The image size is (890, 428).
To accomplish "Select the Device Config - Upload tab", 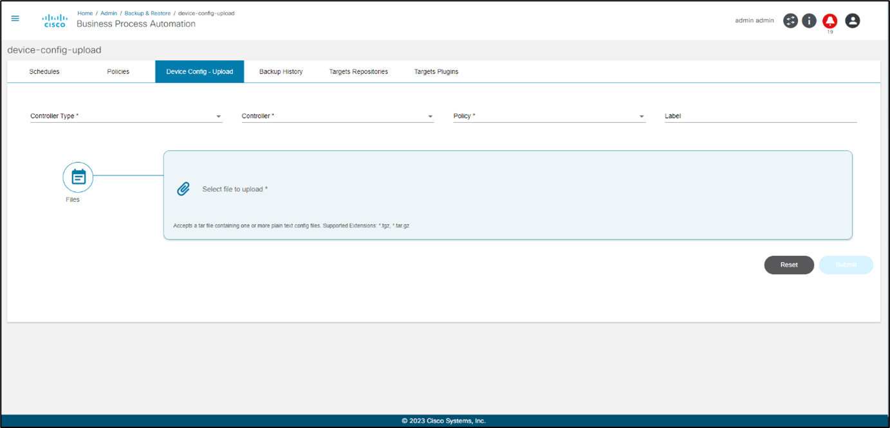I will coord(199,71).
